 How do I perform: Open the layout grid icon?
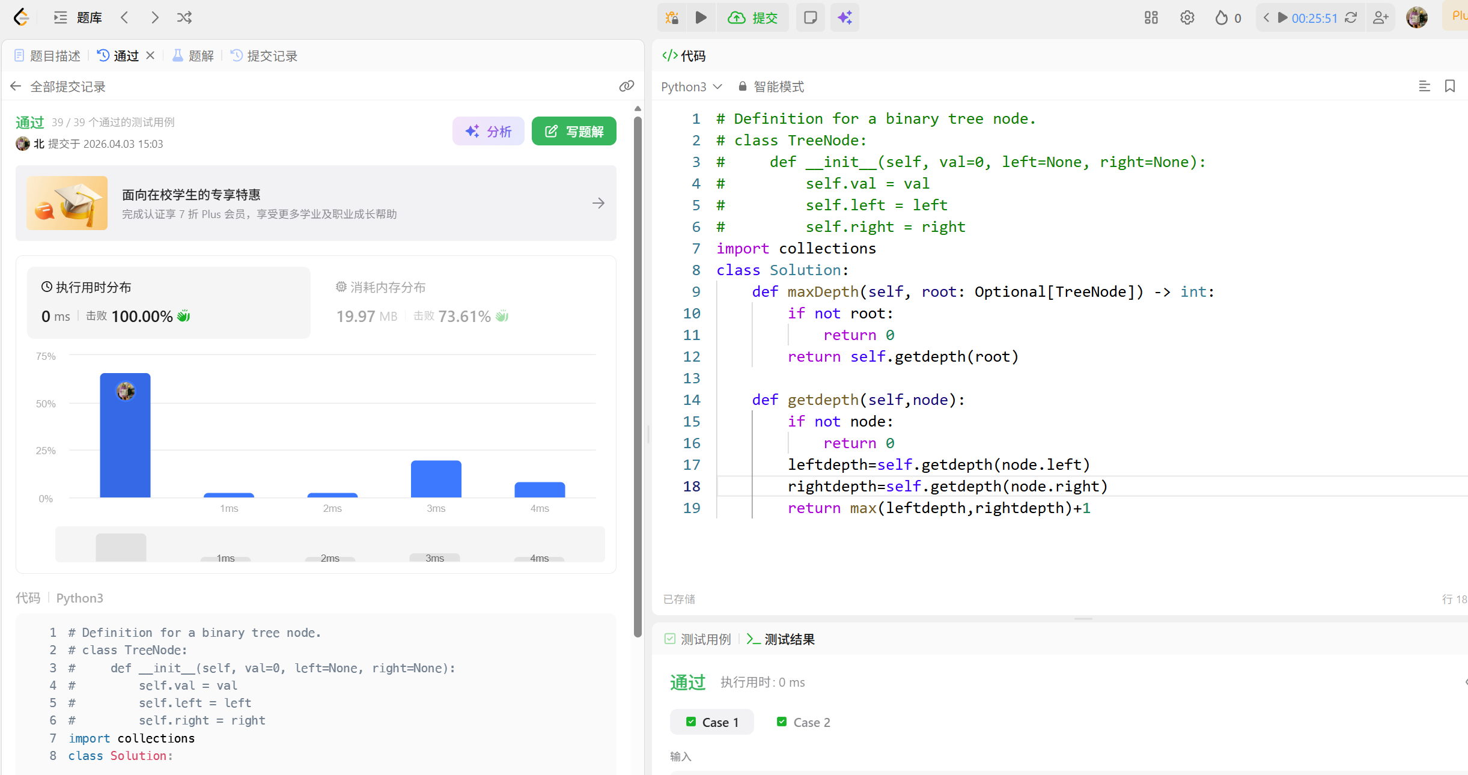1151,17
